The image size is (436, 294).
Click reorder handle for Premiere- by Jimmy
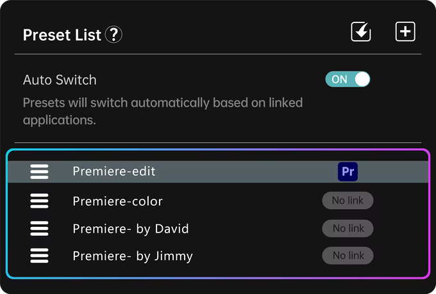click(39, 256)
